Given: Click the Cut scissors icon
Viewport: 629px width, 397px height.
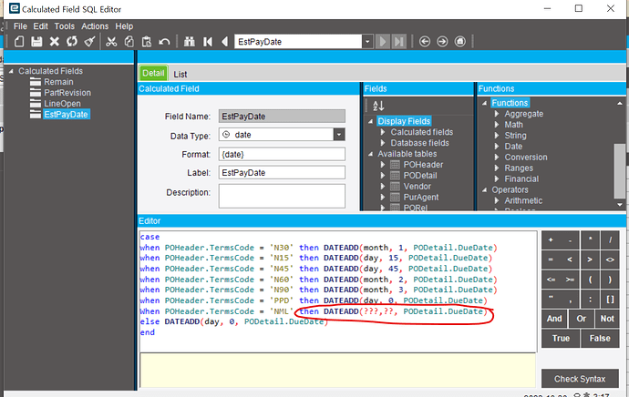Looking at the screenshot, I should click(111, 42).
